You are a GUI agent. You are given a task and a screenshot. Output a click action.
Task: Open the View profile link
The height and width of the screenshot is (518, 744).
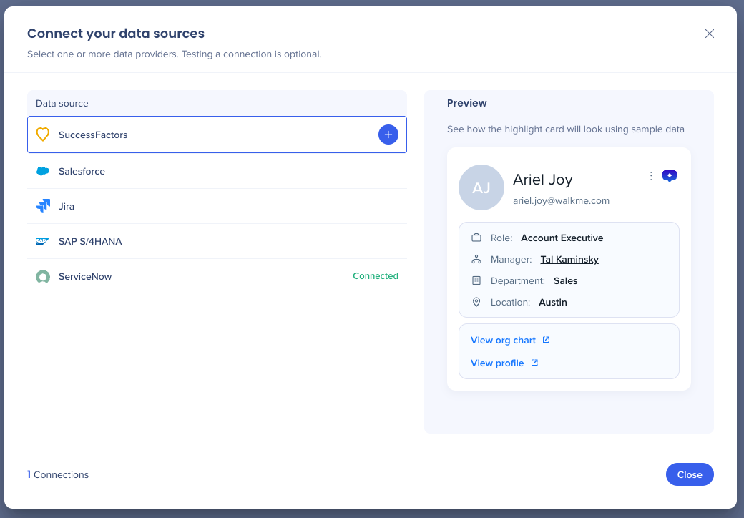point(497,363)
